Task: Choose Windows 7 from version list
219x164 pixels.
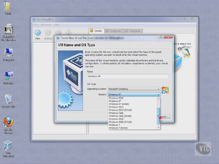Action: (x=132, y=125)
